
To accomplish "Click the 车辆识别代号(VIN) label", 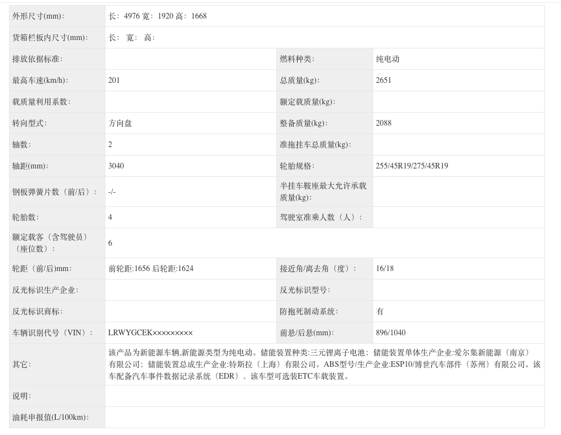I will point(52,333).
